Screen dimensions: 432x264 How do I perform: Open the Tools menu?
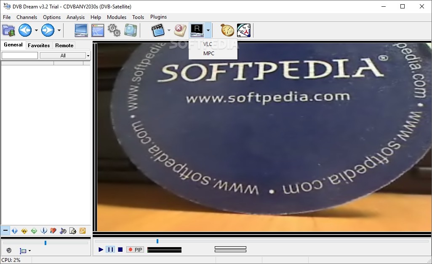pyautogui.click(x=138, y=17)
